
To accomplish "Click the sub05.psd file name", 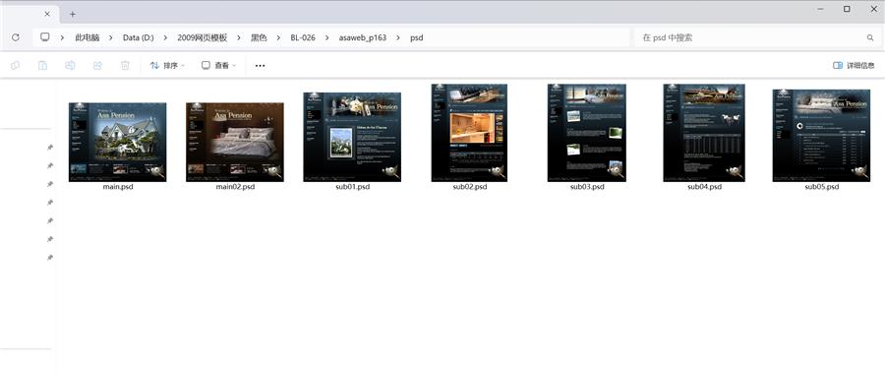I will (822, 186).
